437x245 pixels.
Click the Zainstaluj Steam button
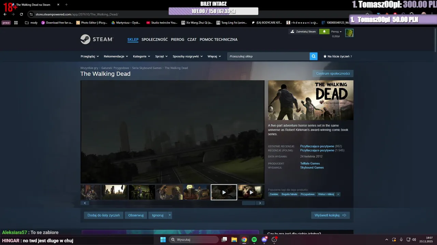coord(304,32)
